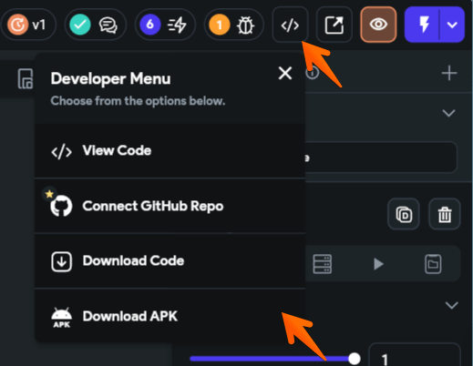This screenshot has width=473, height=366.
Task: Open the external link share icon
Action: pyautogui.click(x=334, y=25)
